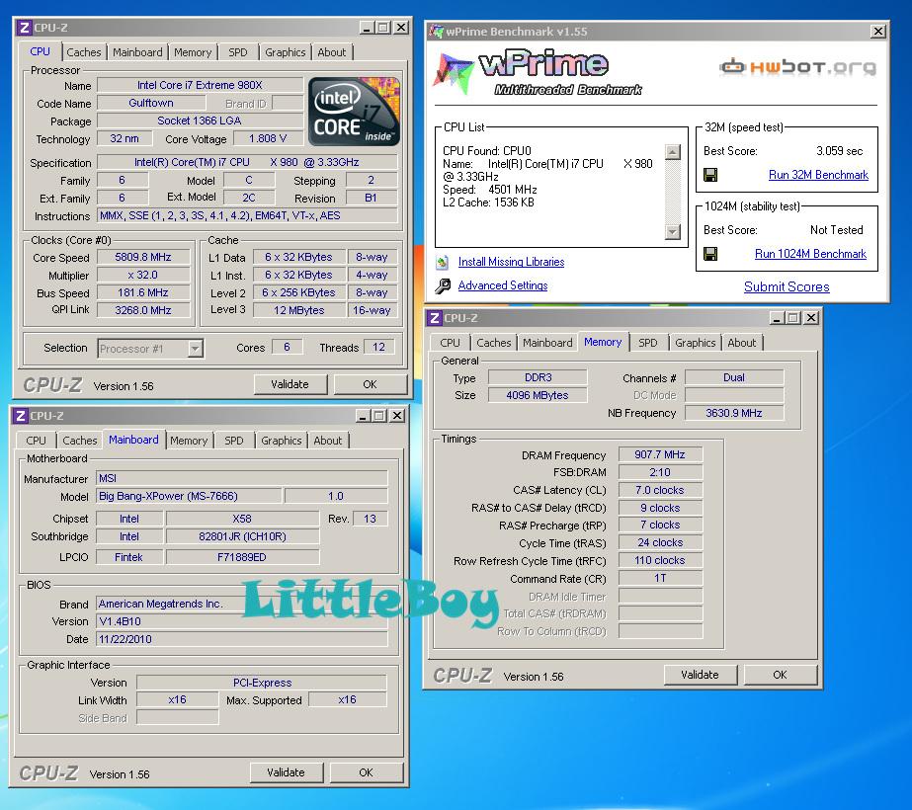The image size is (912, 810).
Task: Select CPU tab in Memory window
Action: point(450,343)
